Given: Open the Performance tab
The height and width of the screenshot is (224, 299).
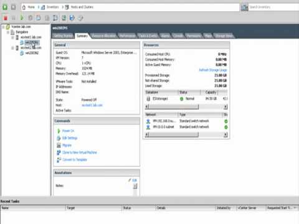Looking at the screenshot, I should [x=127, y=36].
